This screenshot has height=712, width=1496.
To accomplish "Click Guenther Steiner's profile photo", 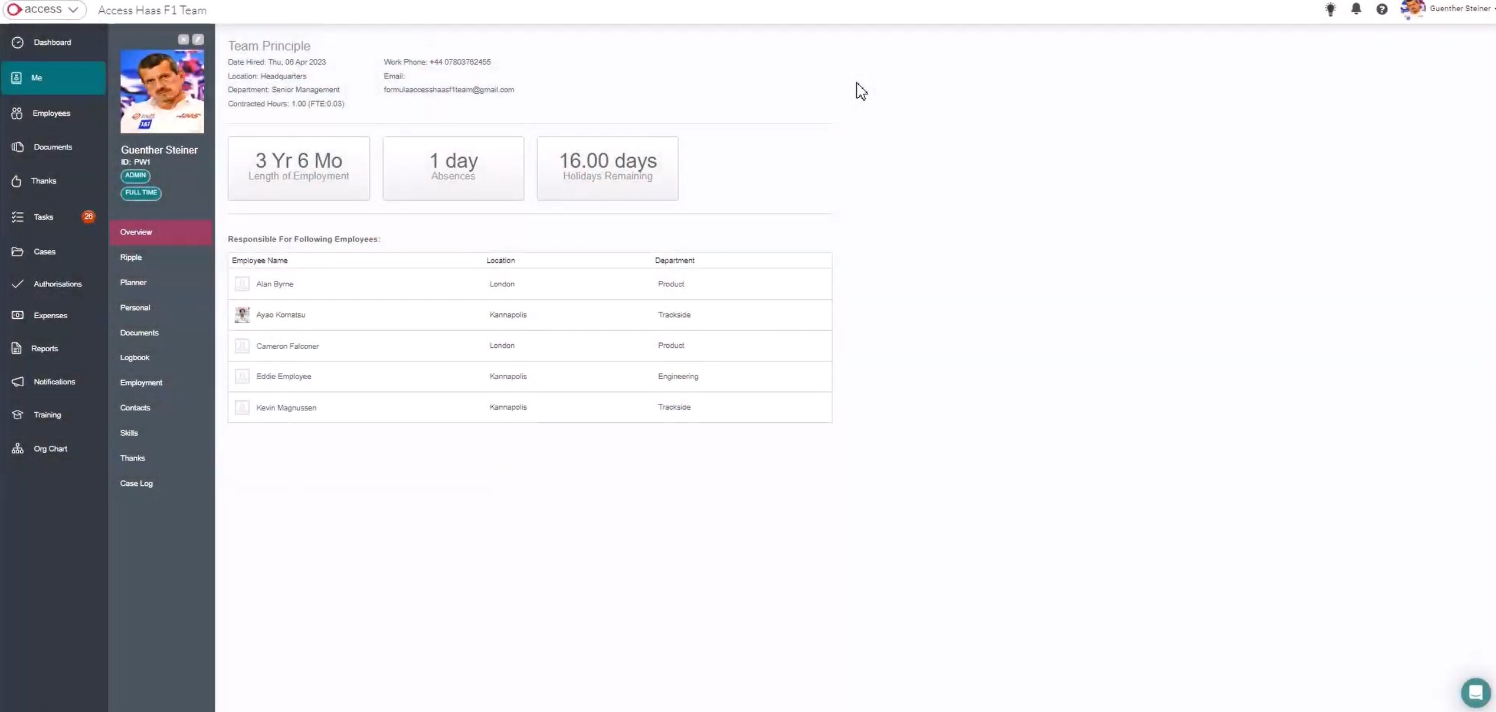I will tap(162, 92).
